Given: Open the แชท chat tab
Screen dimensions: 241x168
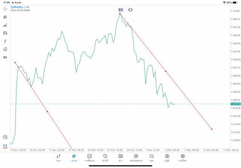Looking at the screenshot, I should click(x=151, y=158).
